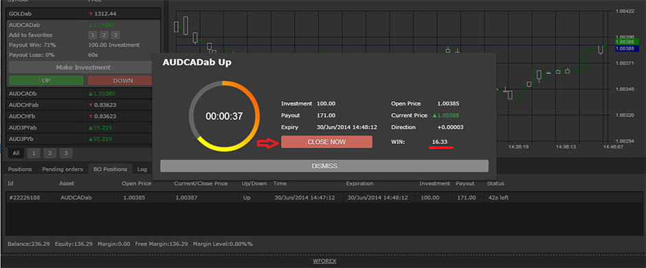This screenshot has width=646, height=268.
Task: Close the AUDCADab Up trade now
Action: point(326,142)
